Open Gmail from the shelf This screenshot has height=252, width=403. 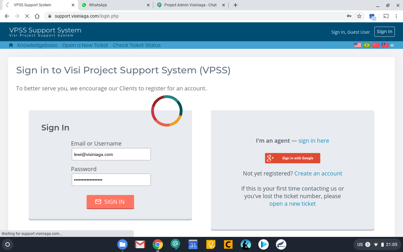[140, 244]
